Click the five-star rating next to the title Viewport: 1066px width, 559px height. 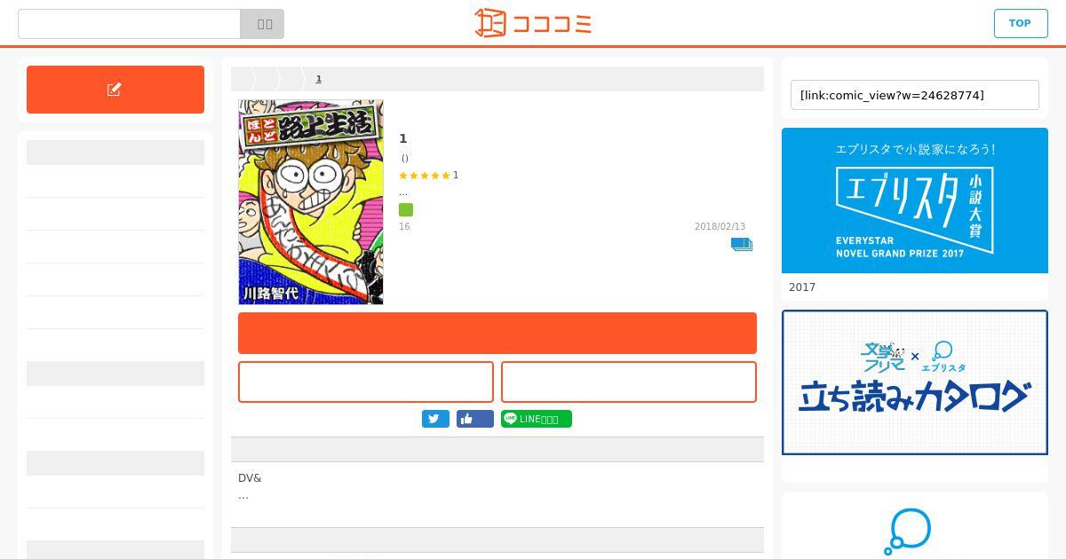tap(425, 176)
